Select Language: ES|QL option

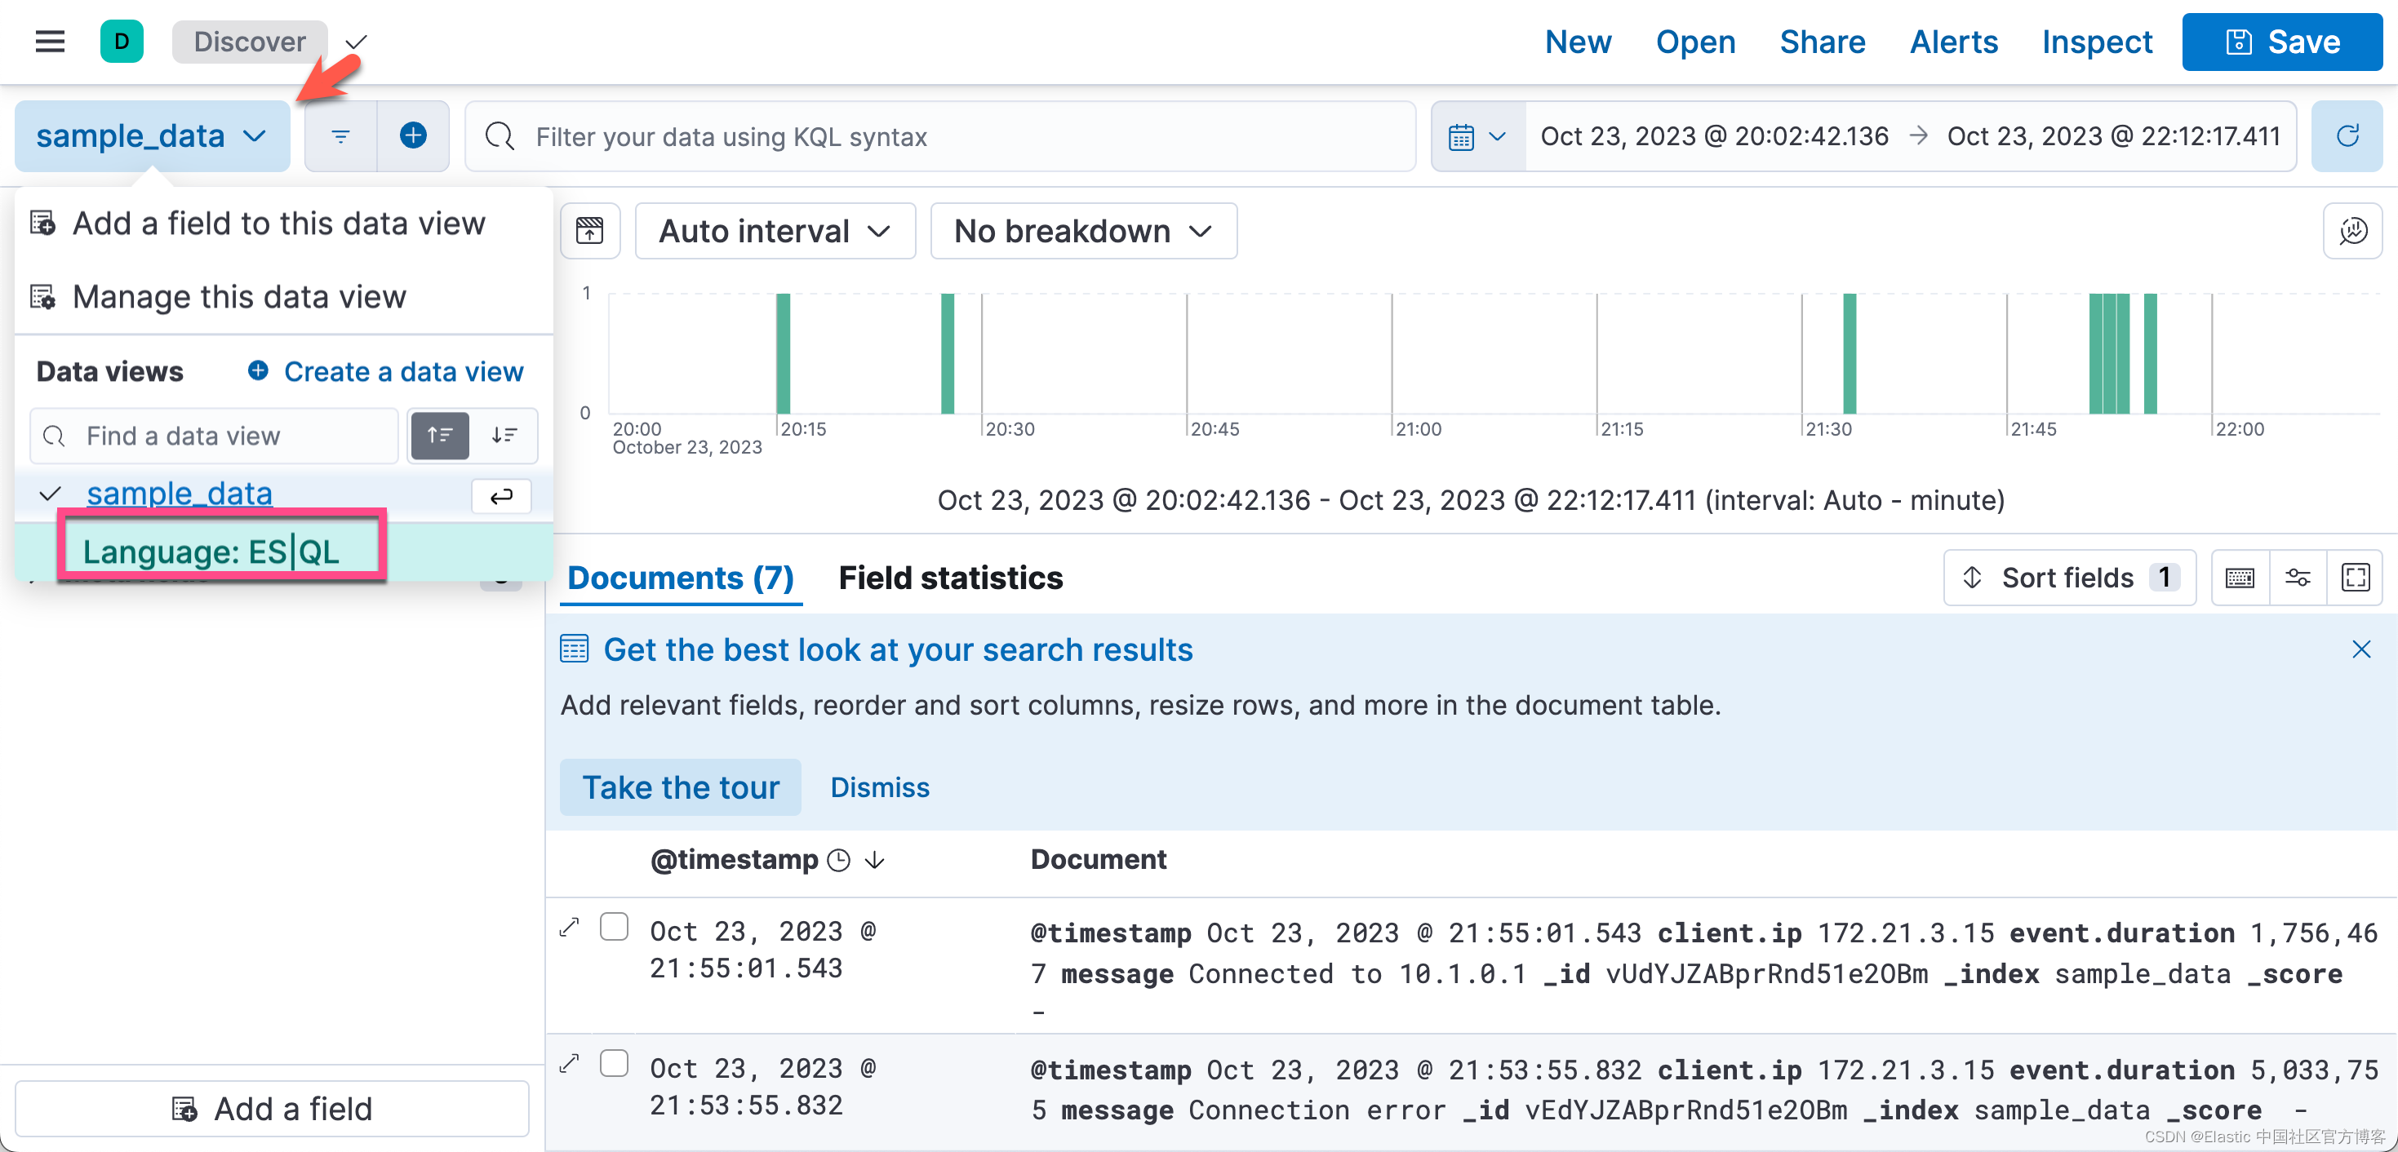point(211,552)
